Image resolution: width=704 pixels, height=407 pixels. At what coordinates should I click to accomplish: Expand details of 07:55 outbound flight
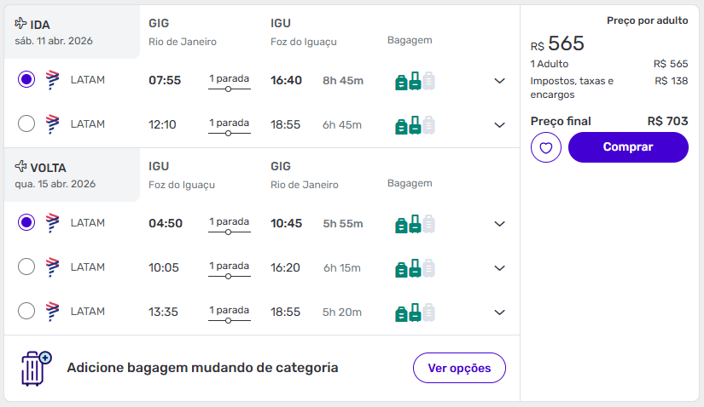[500, 81]
